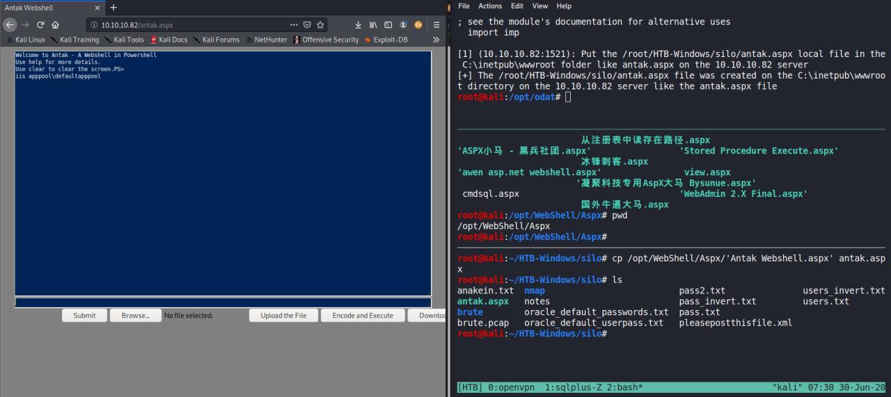Bookmark this page with the star icon
891x397 pixels.
point(320,25)
